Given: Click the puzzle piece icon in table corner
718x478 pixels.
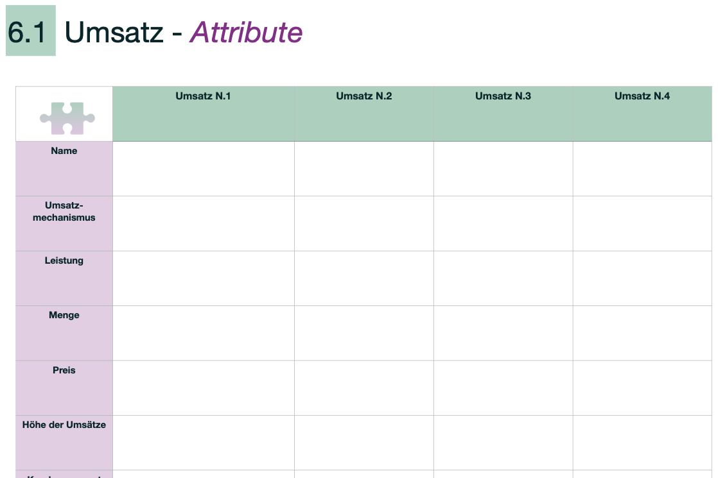Looking at the screenshot, I should 67,118.
